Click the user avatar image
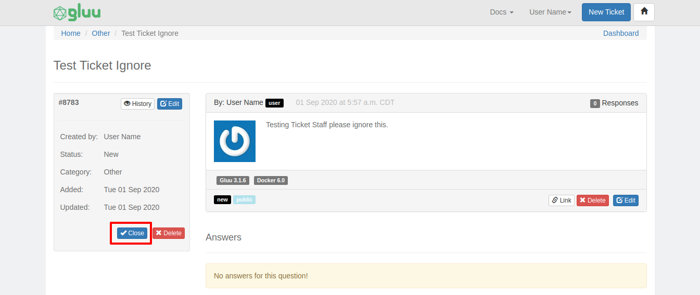Screen dimensions: 700x295 [x=235, y=141]
